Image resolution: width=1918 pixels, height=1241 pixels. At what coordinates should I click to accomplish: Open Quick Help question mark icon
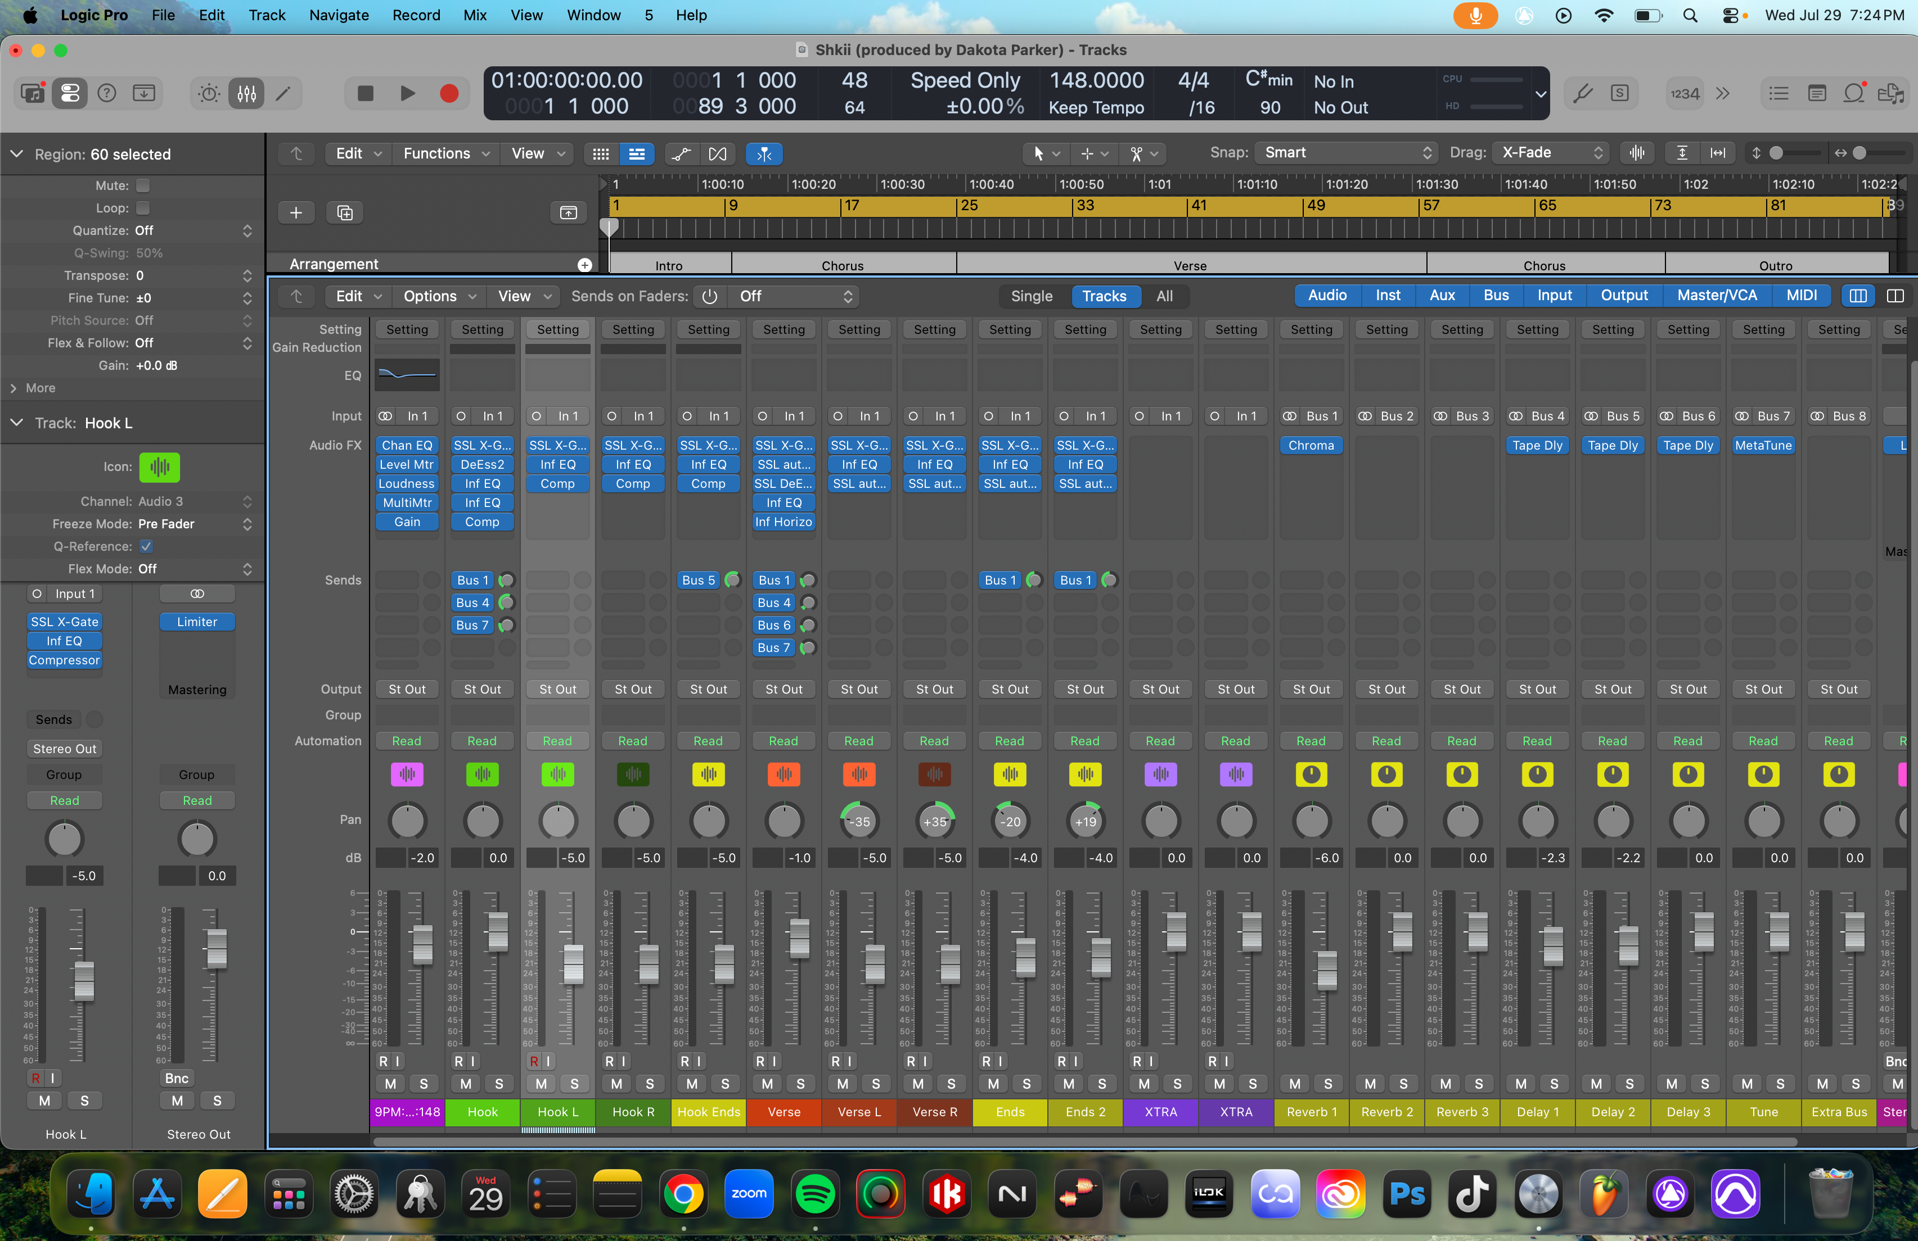[x=106, y=93]
